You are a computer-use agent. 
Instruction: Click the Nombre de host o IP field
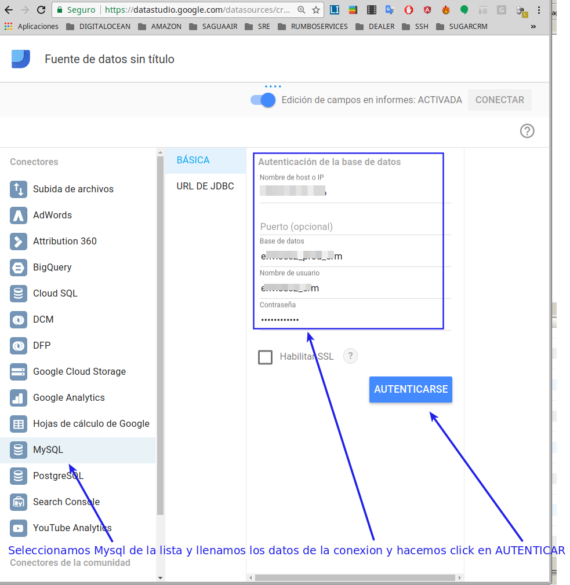[x=355, y=191]
